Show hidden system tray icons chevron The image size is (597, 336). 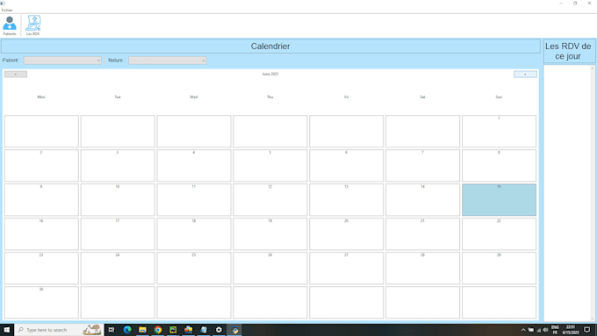523,330
